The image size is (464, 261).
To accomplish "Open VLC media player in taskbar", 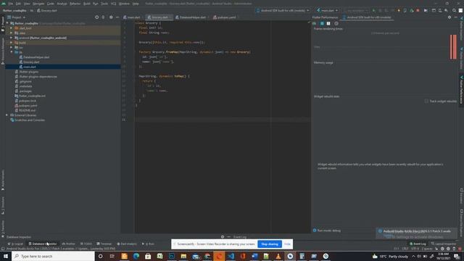I will tap(278, 256).
